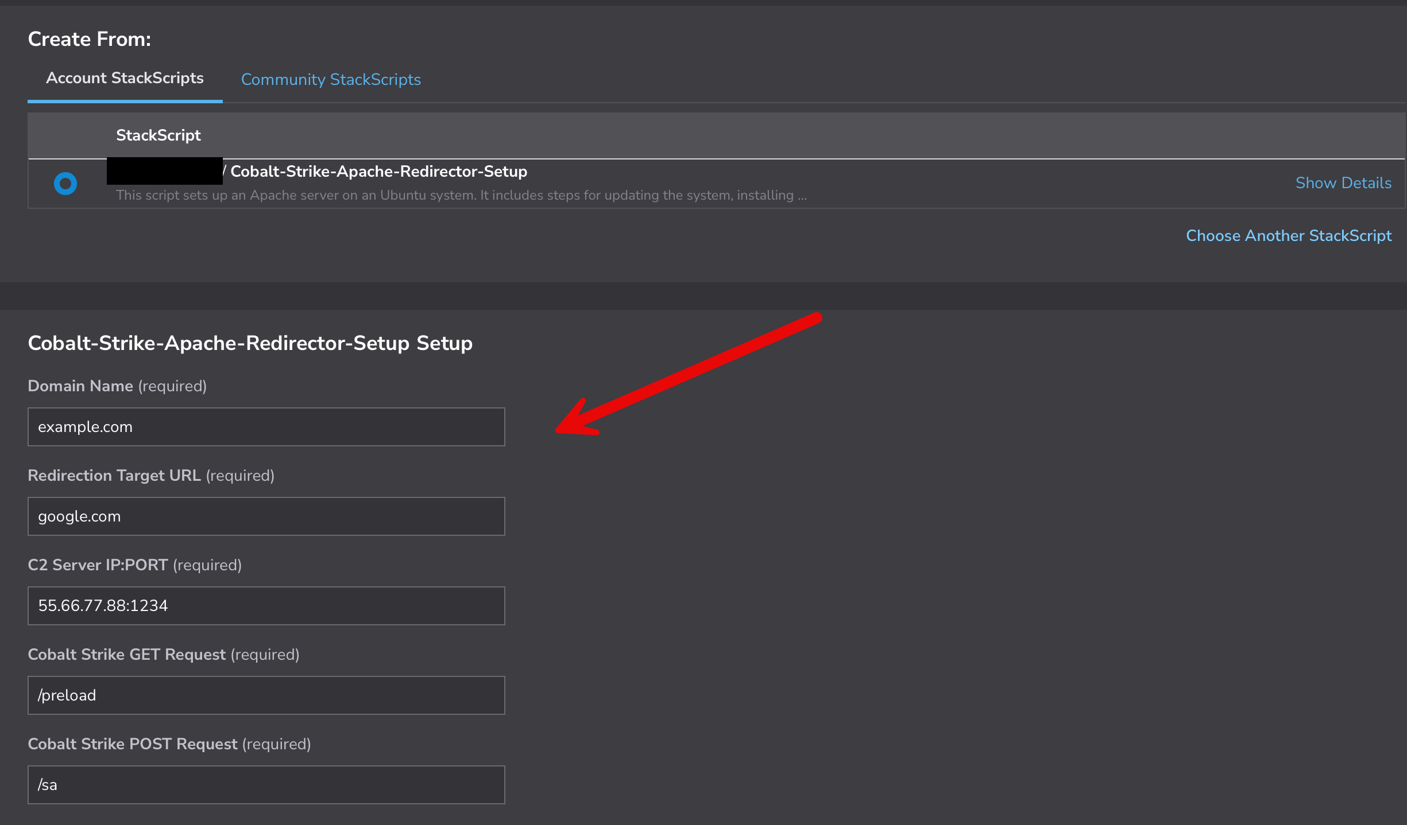Click the Show Details link
Viewport: 1407px width, 825px height.
coord(1343,182)
